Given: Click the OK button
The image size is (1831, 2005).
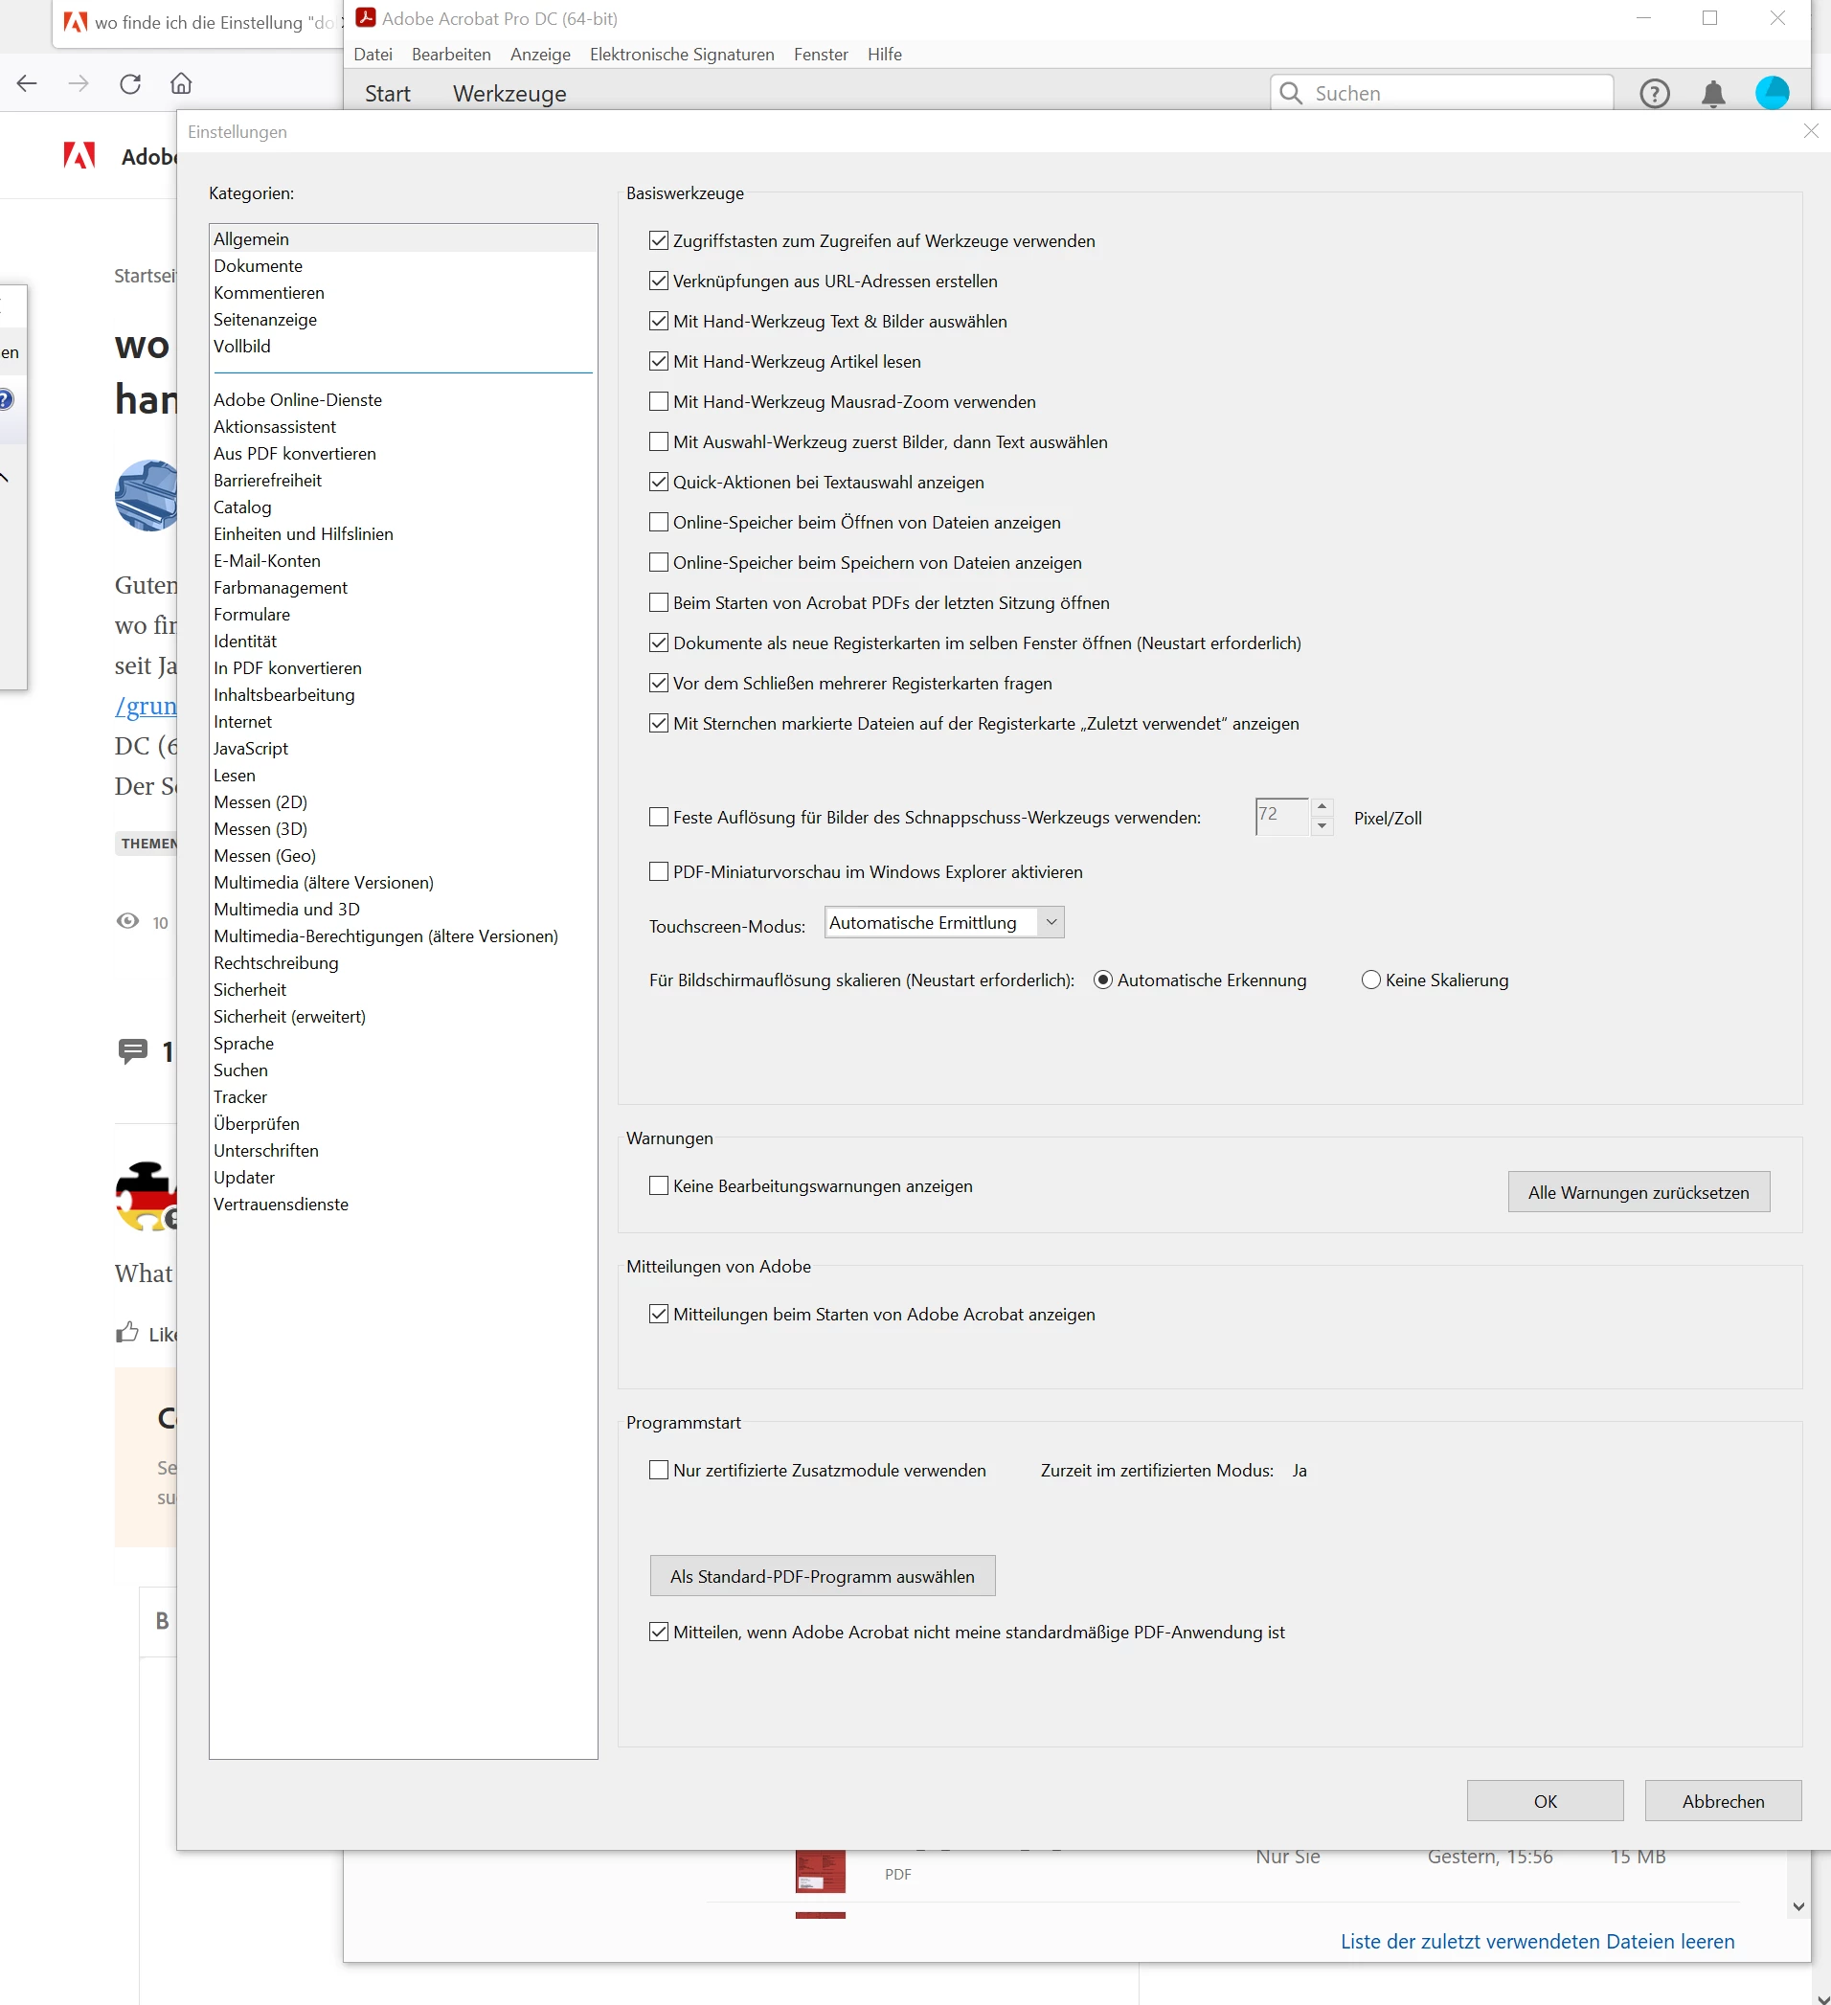Looking at the screenshot, I should tap(1545, 1801).
